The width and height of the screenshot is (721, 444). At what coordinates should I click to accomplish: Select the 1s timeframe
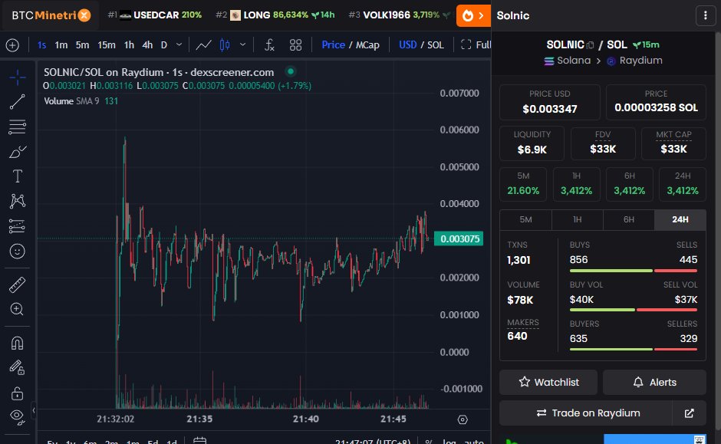pyautogui.click(x=42, y=45)
